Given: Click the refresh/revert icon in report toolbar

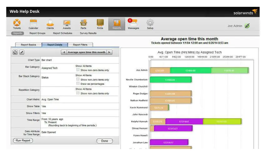Looking at the screenshot, I should (x=15, y=52).
